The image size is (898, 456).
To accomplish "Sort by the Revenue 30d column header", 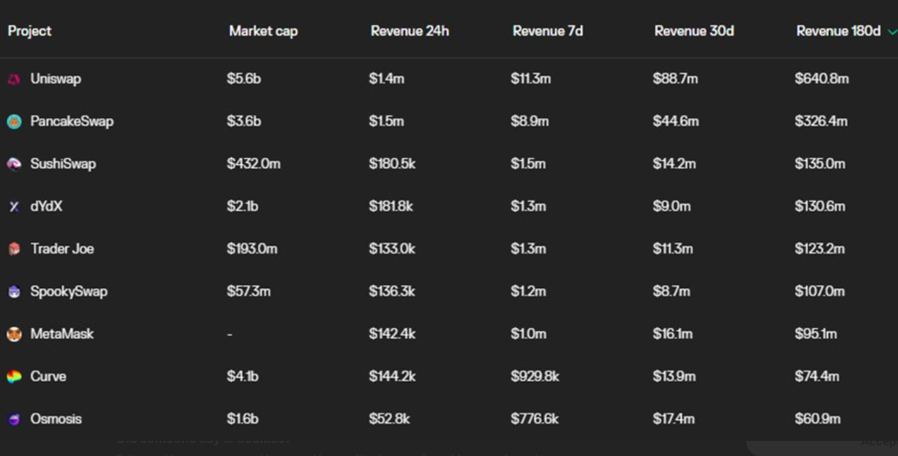I will 693,31.
